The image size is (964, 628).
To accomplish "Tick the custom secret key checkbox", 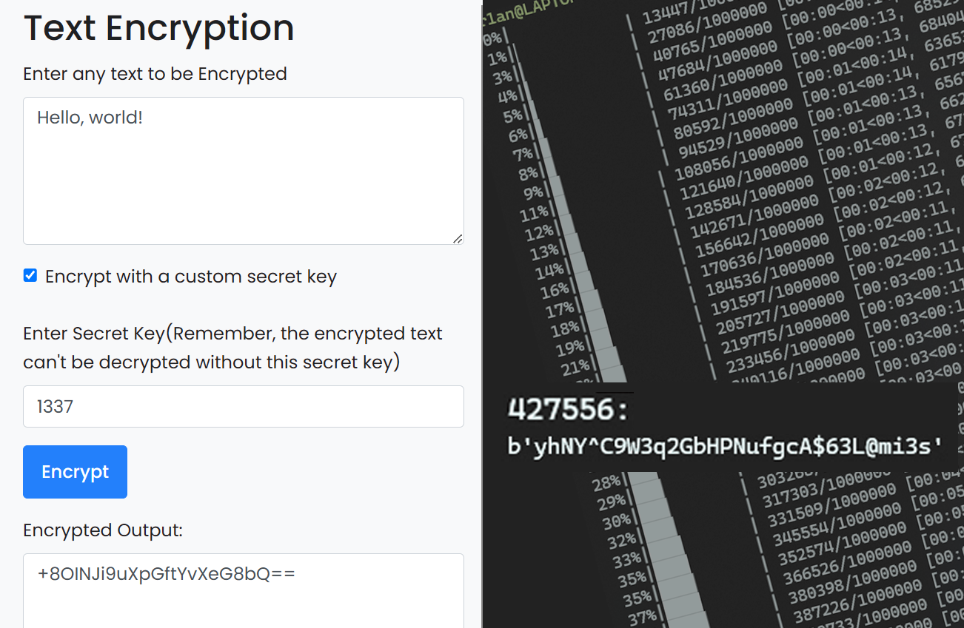I will tap(30, 276).
